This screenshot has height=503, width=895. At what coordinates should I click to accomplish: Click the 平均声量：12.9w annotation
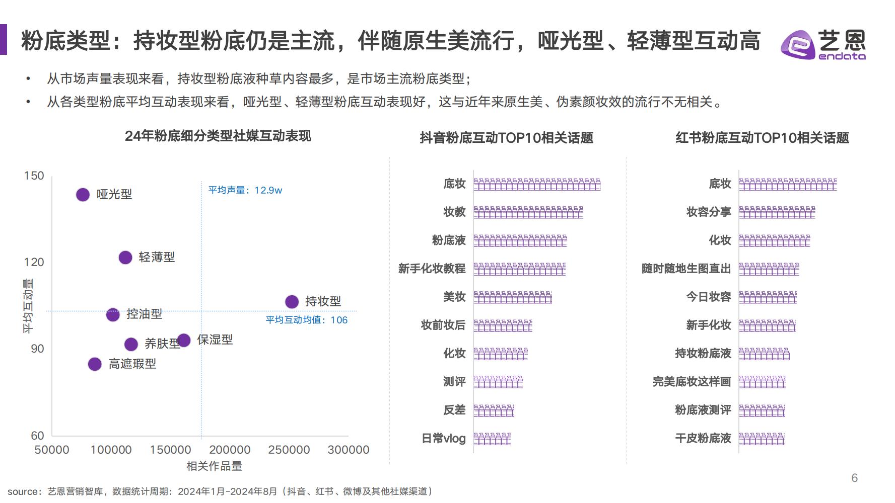pyautogui.click(x=245, y=190)
